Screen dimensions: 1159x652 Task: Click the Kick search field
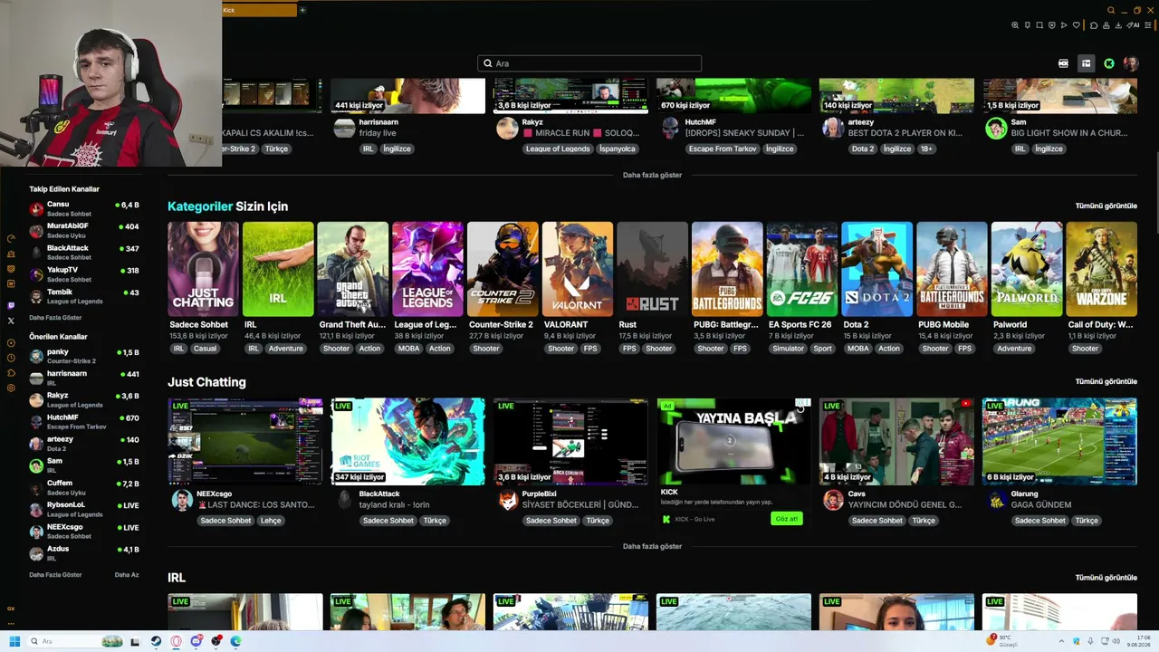(x=589, y=63)
